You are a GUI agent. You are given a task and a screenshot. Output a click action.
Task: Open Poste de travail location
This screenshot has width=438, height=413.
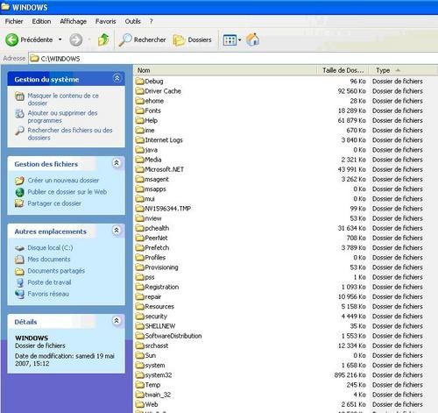pyautogui.click(x=49, y=282)
